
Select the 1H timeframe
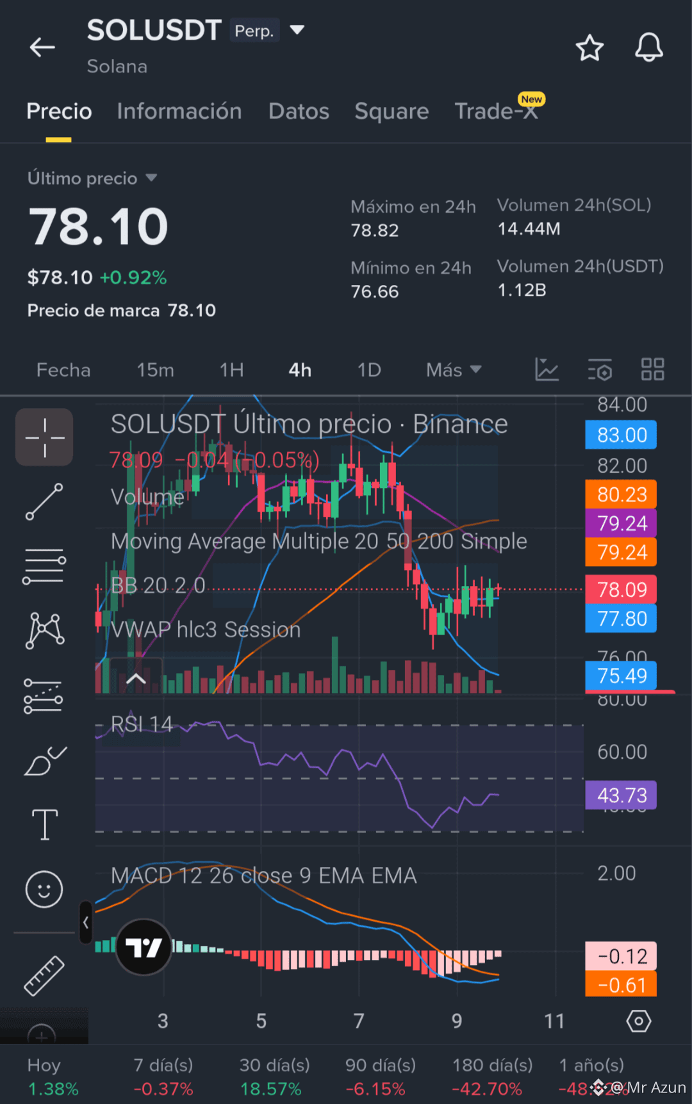pyautogui.click(x=231, y=370)
